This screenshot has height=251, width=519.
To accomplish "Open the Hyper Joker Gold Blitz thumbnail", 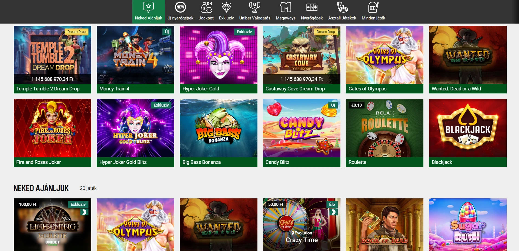I will [135, 128].
